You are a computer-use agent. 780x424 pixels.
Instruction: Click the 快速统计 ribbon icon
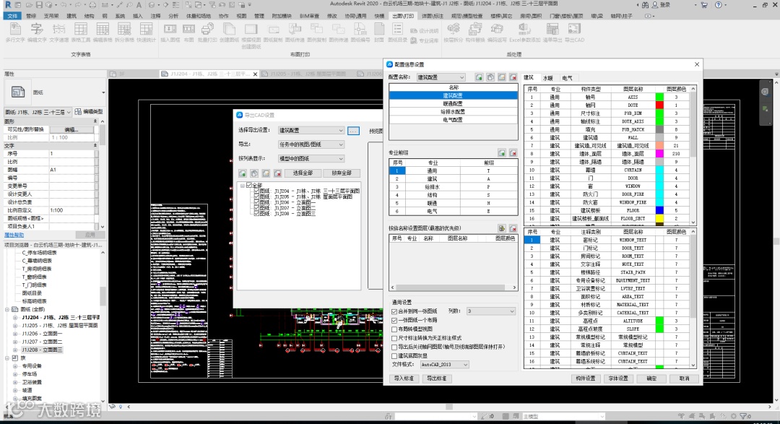pos(146,30)
